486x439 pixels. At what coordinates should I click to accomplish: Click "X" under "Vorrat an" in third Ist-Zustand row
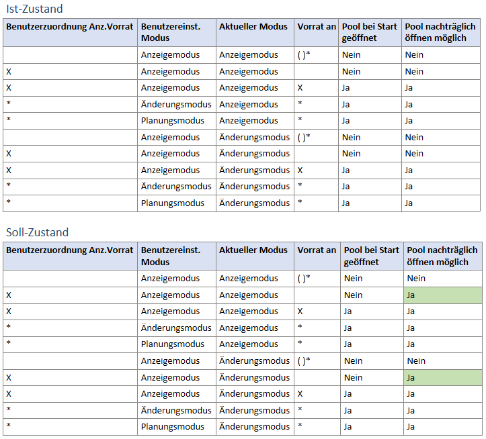coord(300,88)
